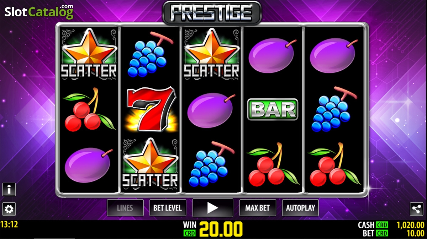Viewport: 427px width, 239px height.
Task: Click the CRD currency label beside Cash
Action: (382, 225)
